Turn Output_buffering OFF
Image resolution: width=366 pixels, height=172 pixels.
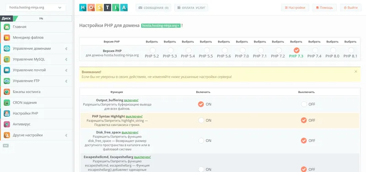304,104
